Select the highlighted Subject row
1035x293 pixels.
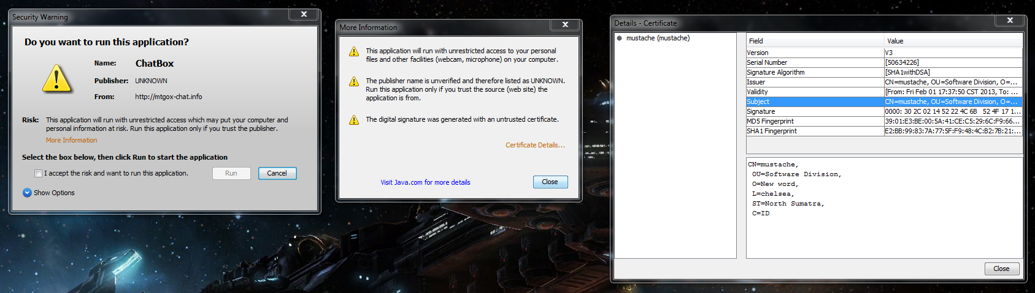coord(884,102)
